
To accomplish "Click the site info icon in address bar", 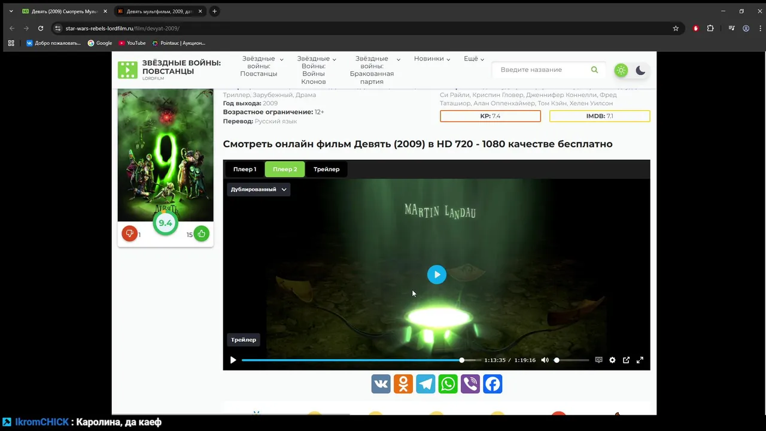I will (57, 28).
